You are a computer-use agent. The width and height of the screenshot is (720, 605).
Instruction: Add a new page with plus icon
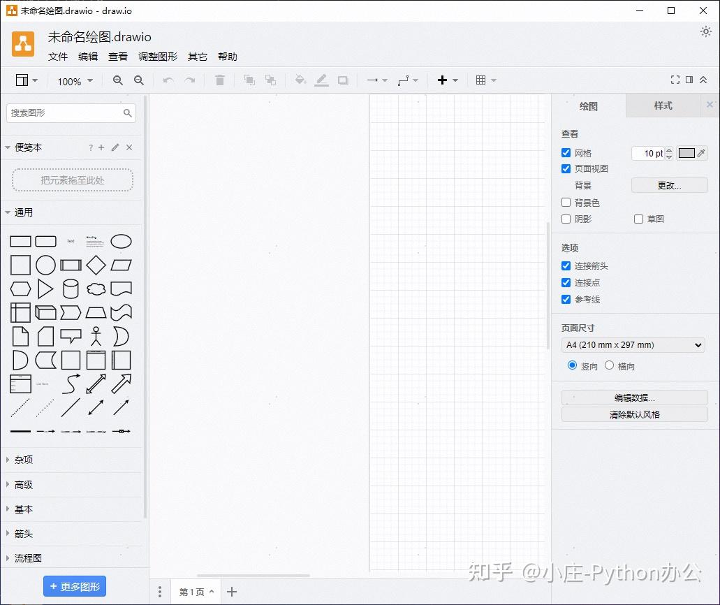click(x=232, y=592)
